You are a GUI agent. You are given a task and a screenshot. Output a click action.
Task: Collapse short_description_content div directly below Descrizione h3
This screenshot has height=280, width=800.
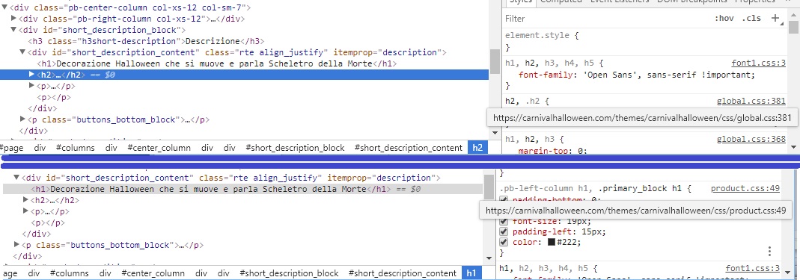coord(22,52)
